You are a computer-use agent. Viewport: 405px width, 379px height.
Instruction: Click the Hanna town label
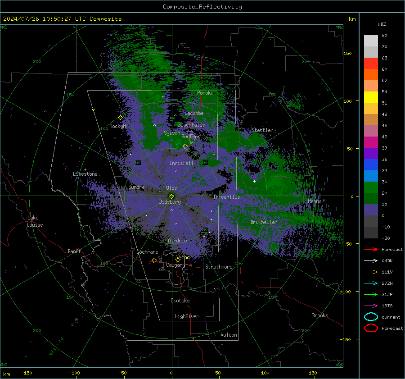[x=315, y=201]
